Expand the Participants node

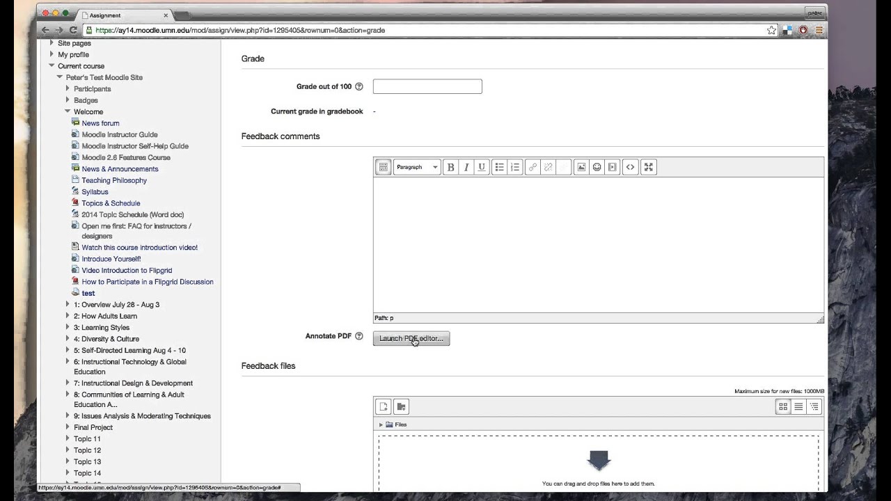68,88
